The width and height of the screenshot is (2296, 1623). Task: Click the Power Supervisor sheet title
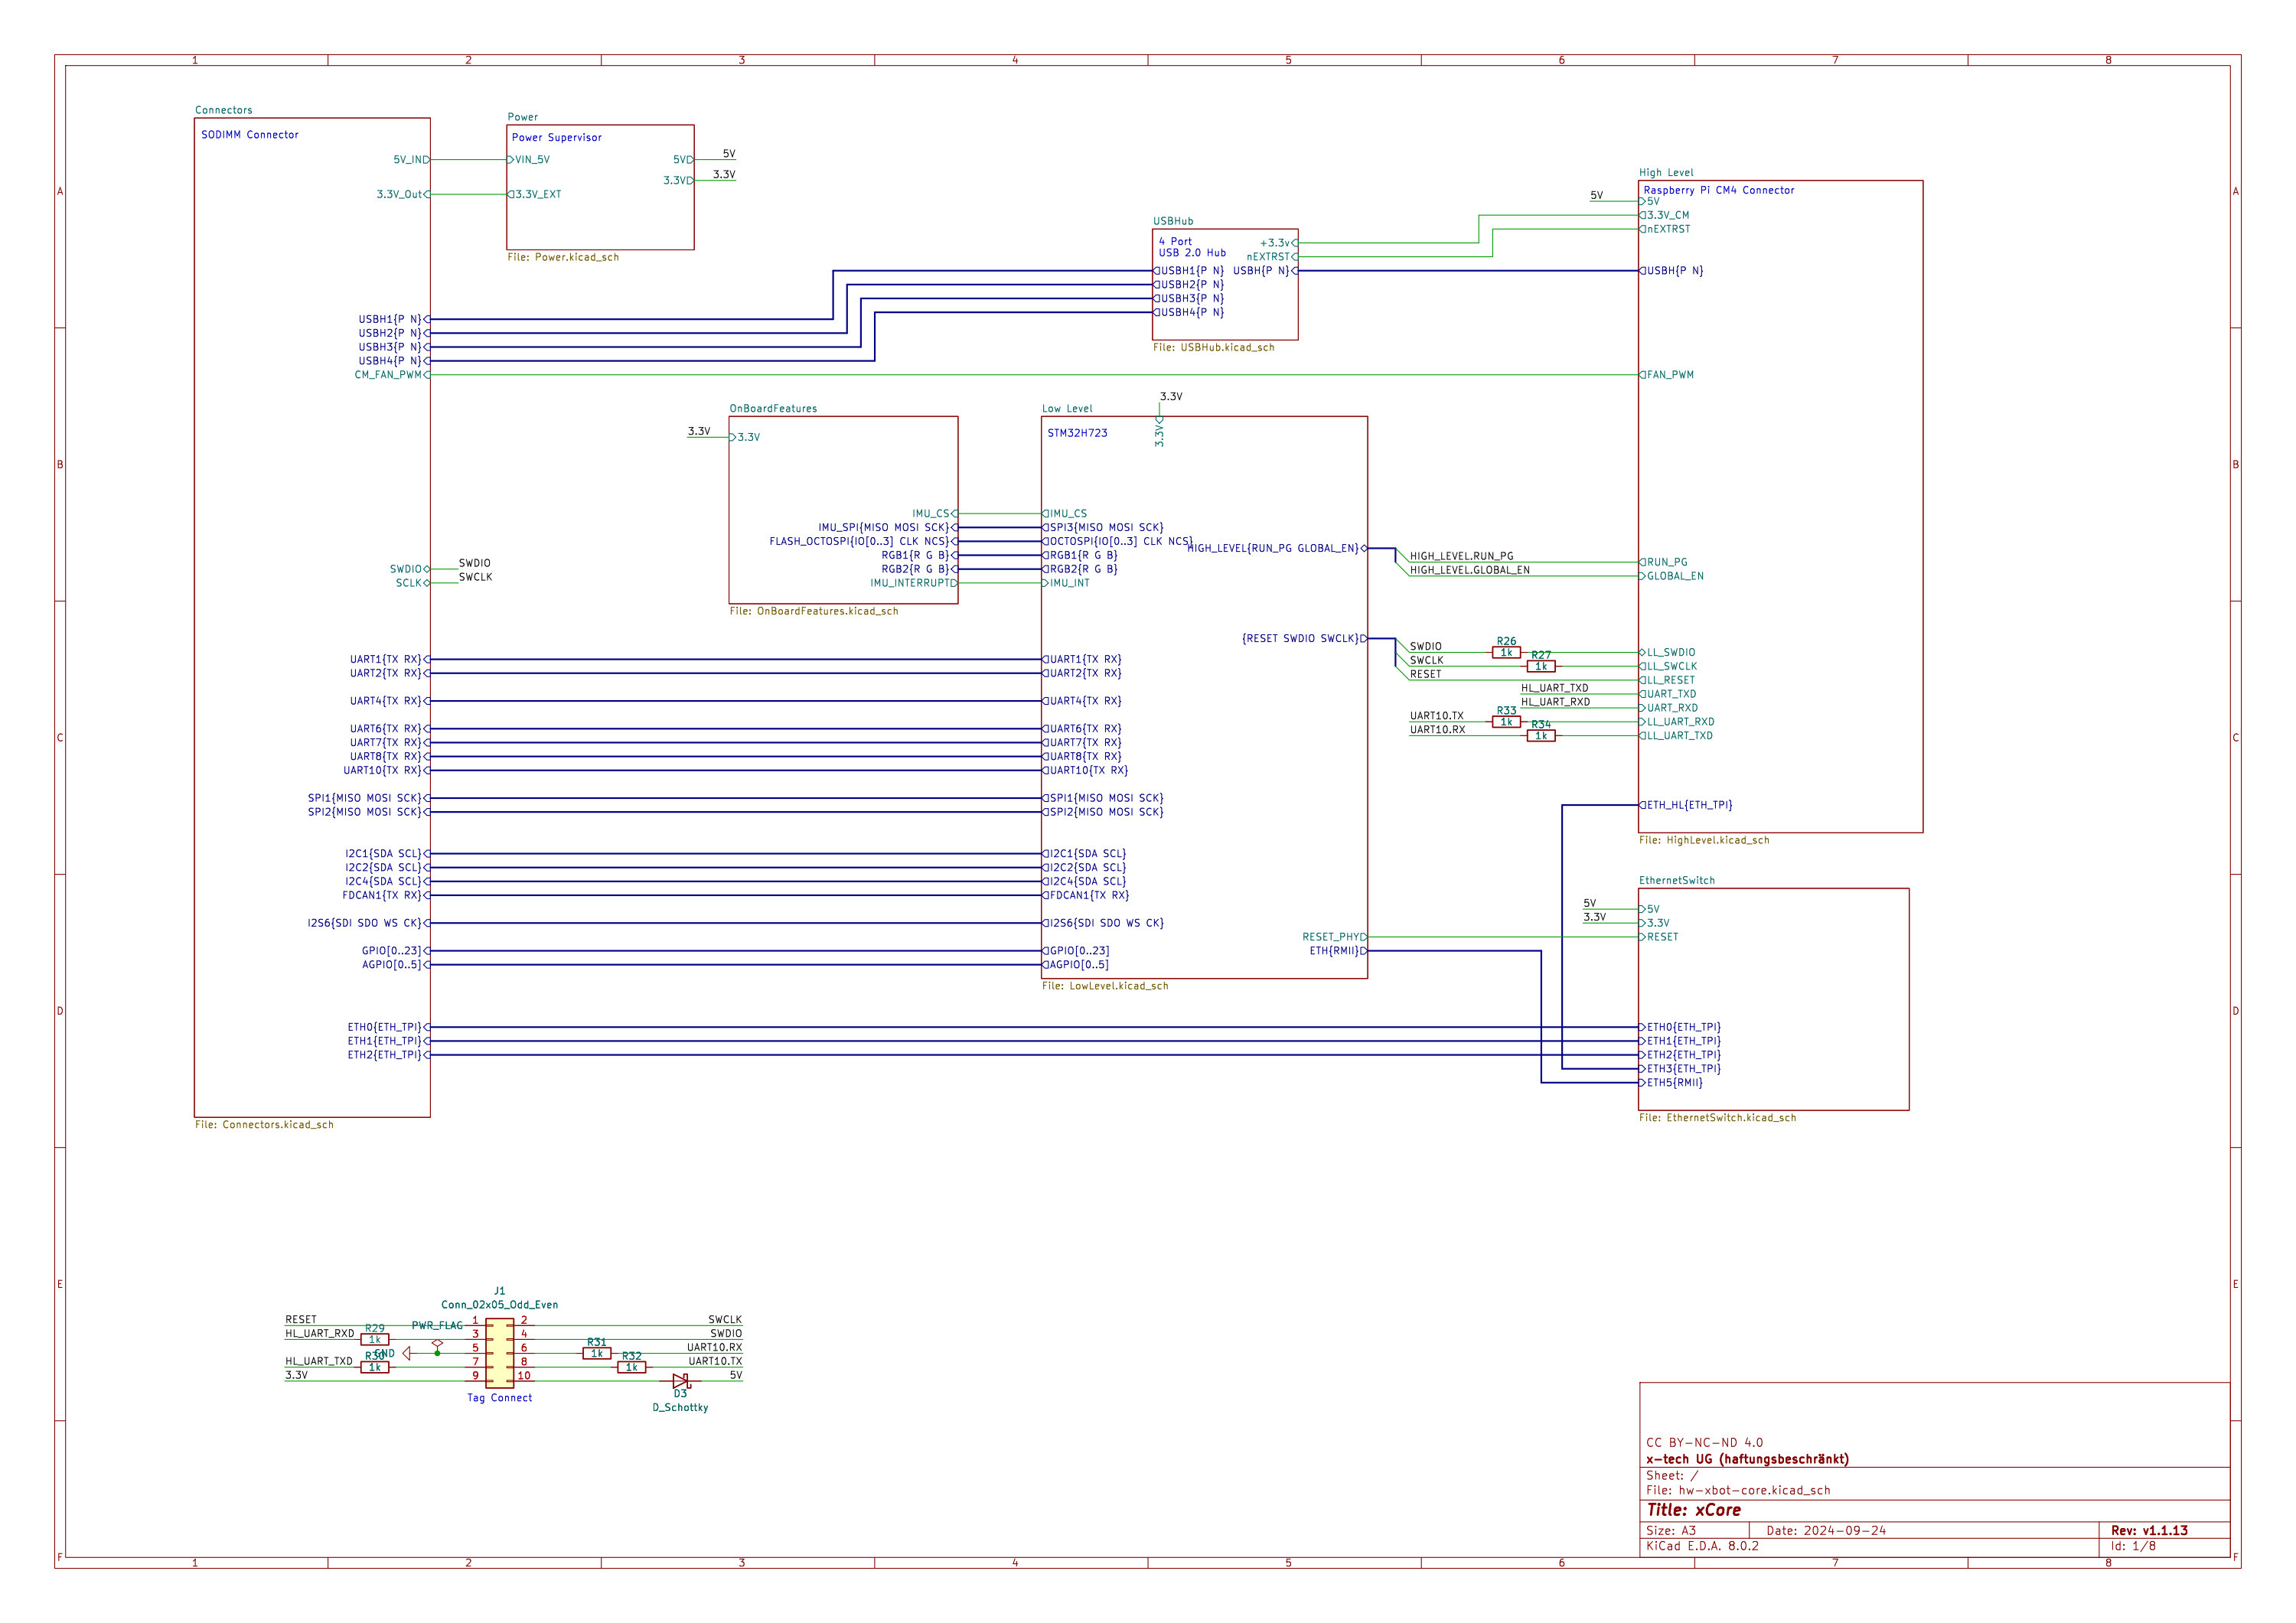tap(557, 138)
